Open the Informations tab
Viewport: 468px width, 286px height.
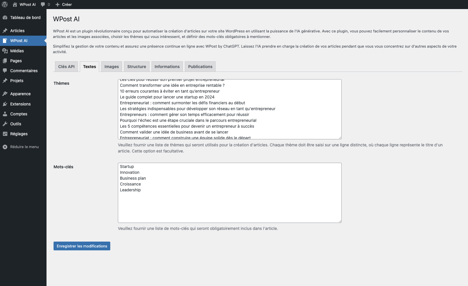coord(167,67)
